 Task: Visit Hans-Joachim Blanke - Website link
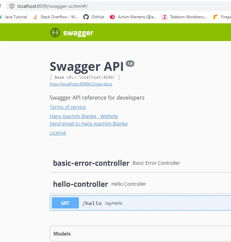pos(84,116)
